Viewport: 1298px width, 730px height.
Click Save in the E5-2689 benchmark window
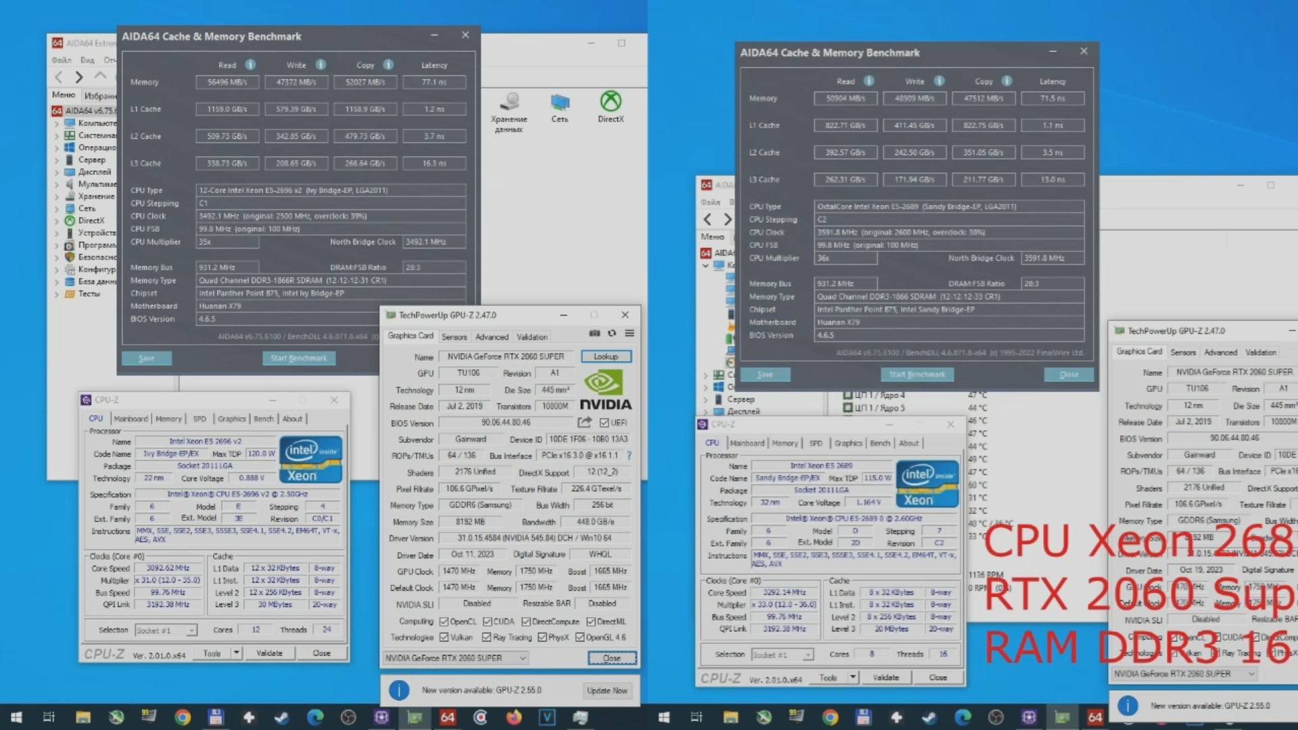(765, 374)
